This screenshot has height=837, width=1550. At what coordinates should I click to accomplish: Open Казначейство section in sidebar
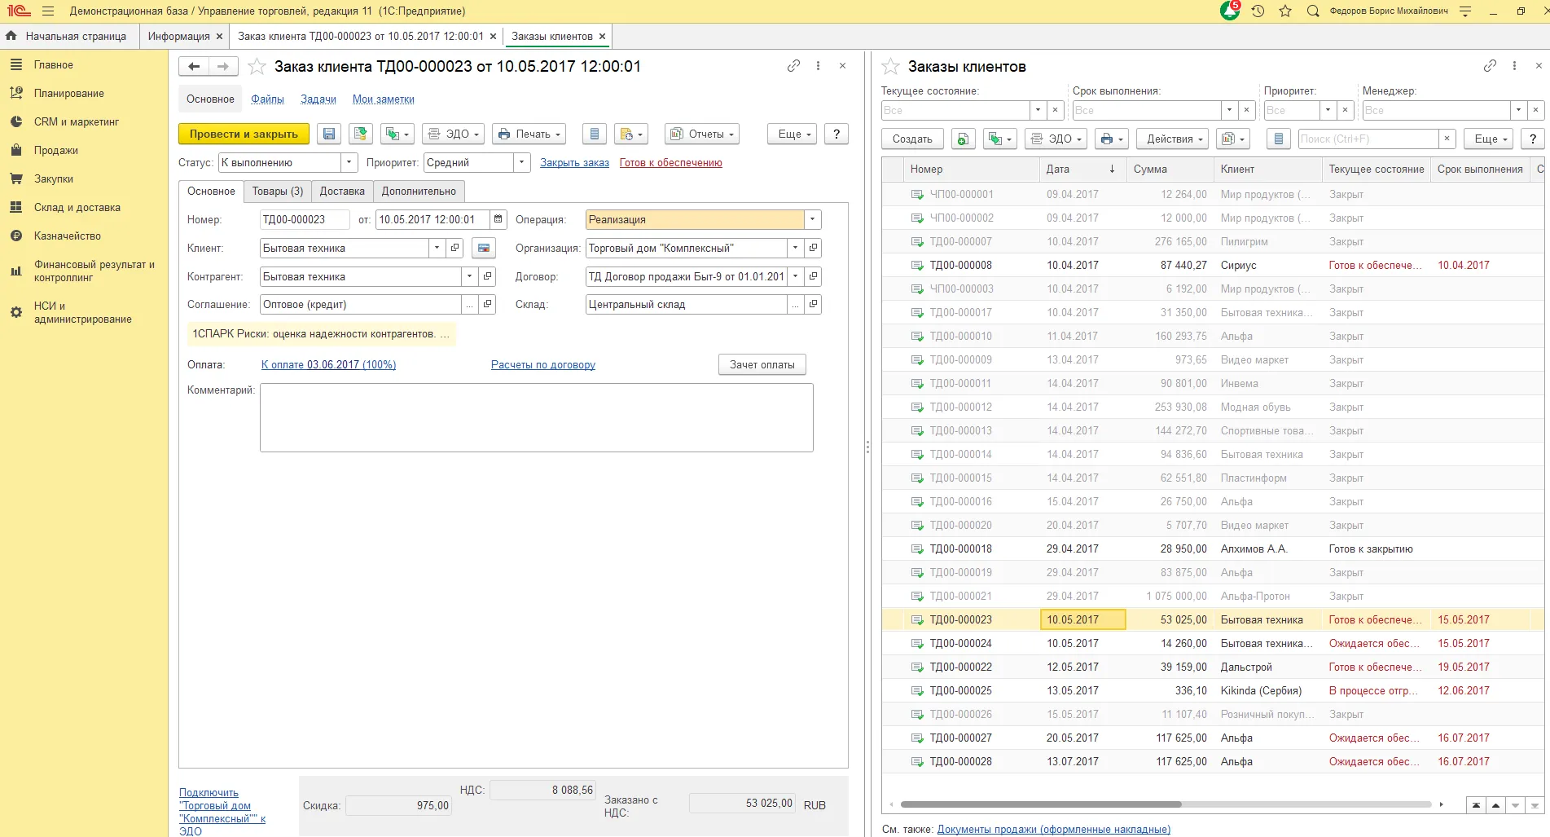pos(67,236)
